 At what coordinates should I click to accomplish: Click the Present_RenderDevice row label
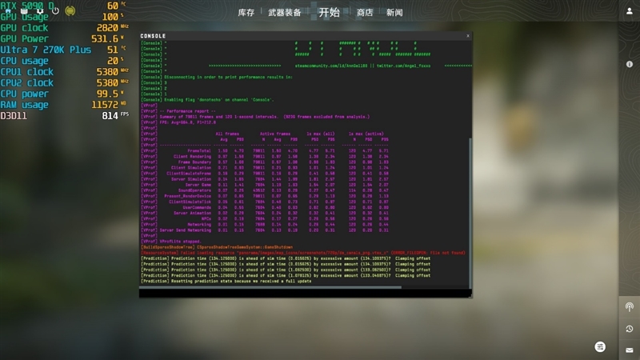188,196
